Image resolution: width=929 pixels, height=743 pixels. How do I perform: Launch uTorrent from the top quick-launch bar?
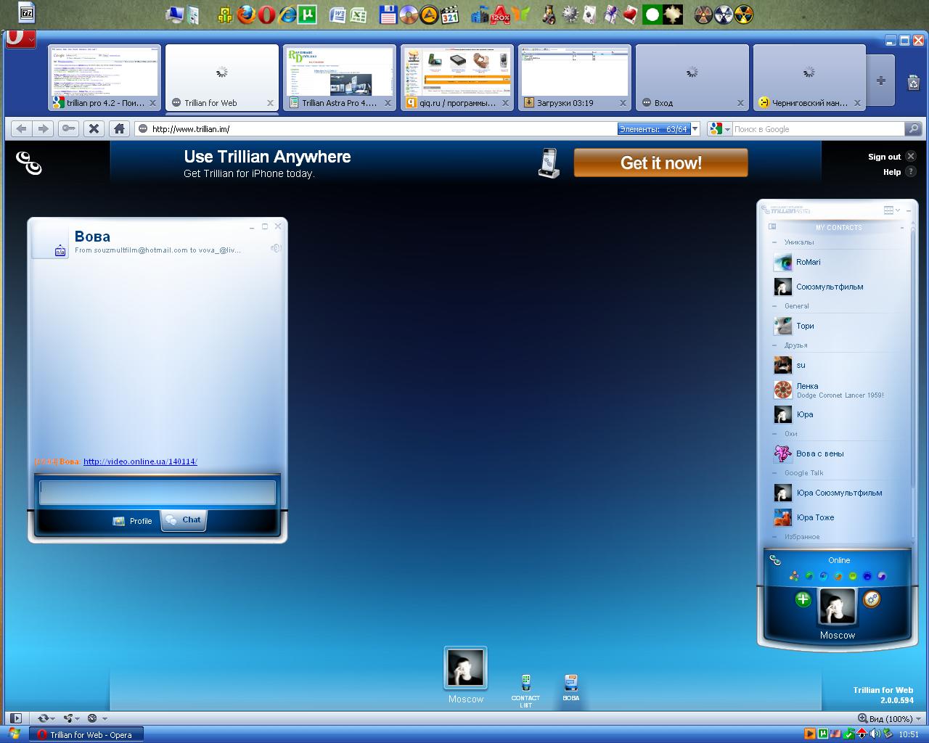tap(307, 14)
